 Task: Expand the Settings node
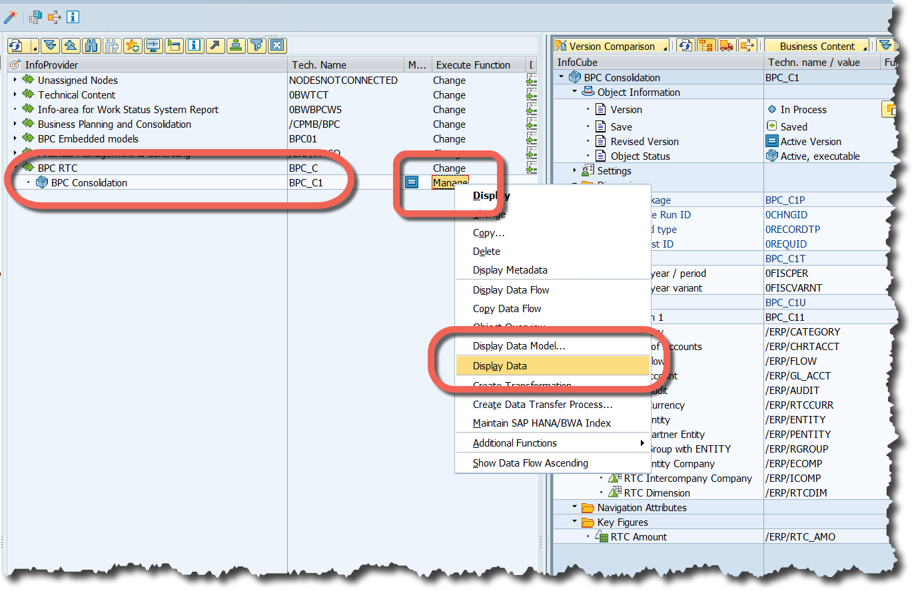[575, 171]
